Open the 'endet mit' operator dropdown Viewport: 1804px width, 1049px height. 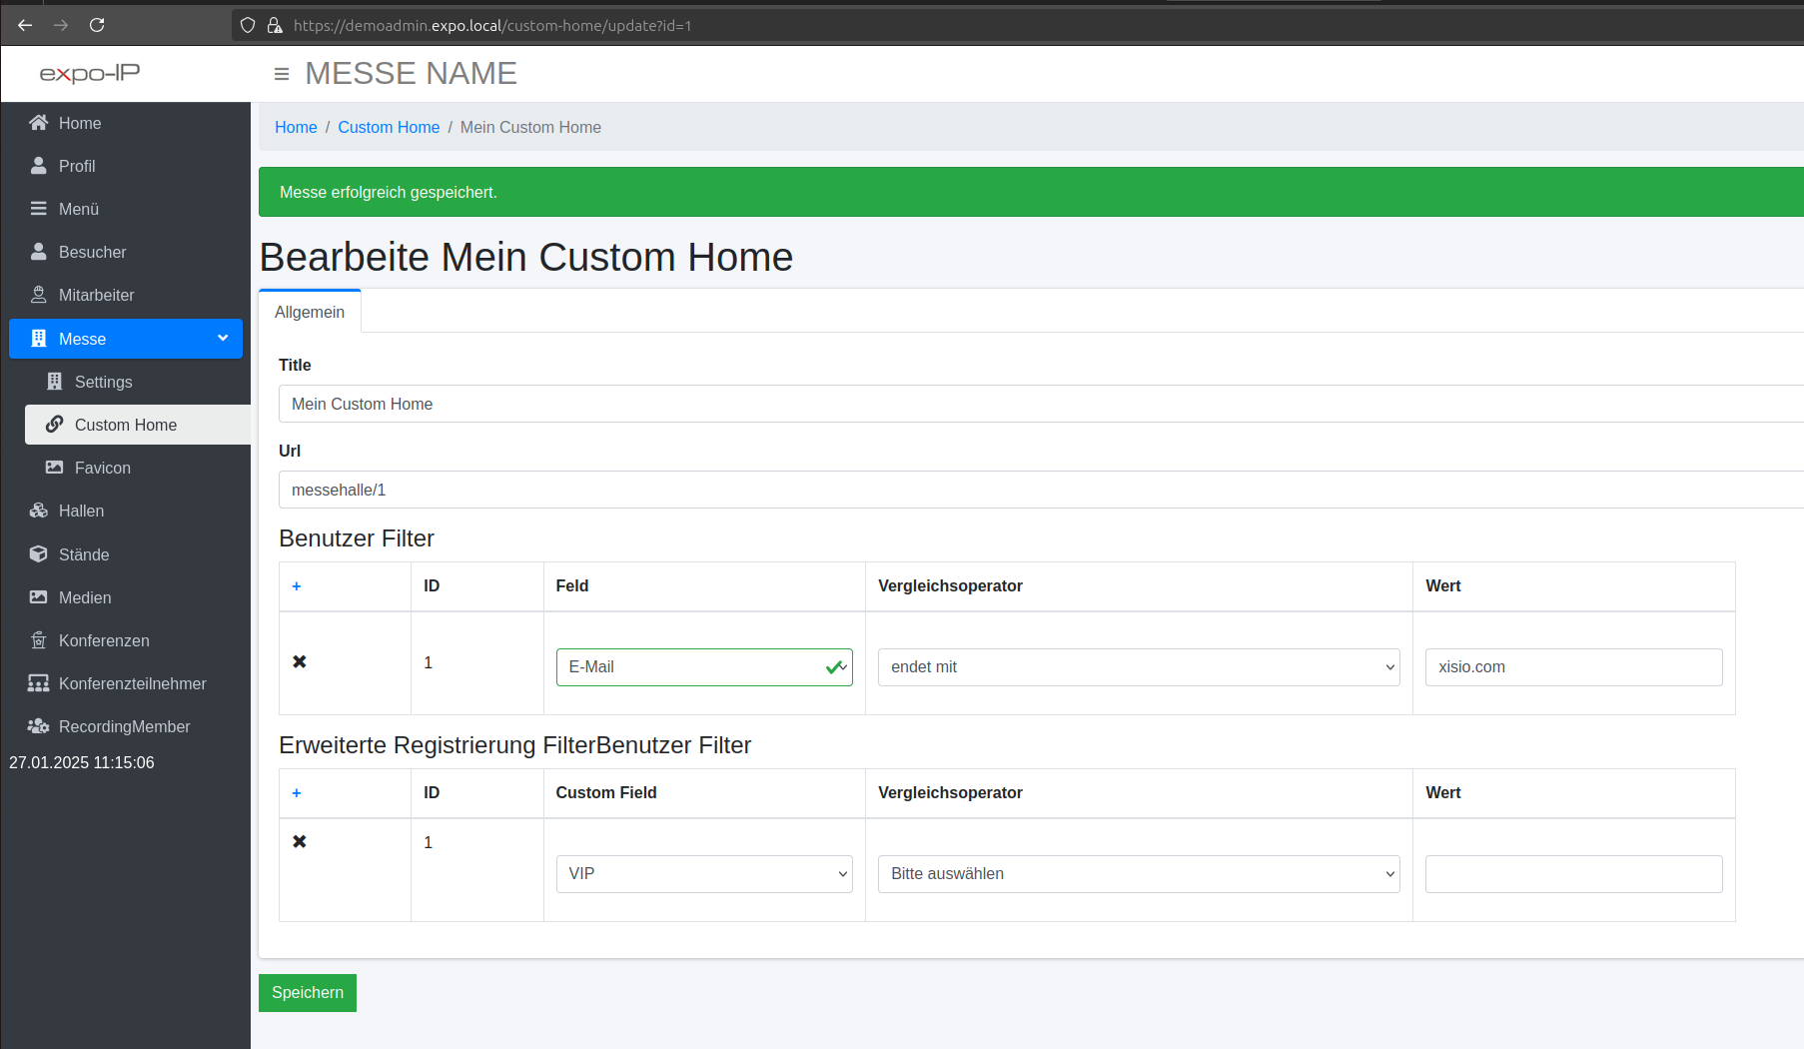click(1138, 667)
